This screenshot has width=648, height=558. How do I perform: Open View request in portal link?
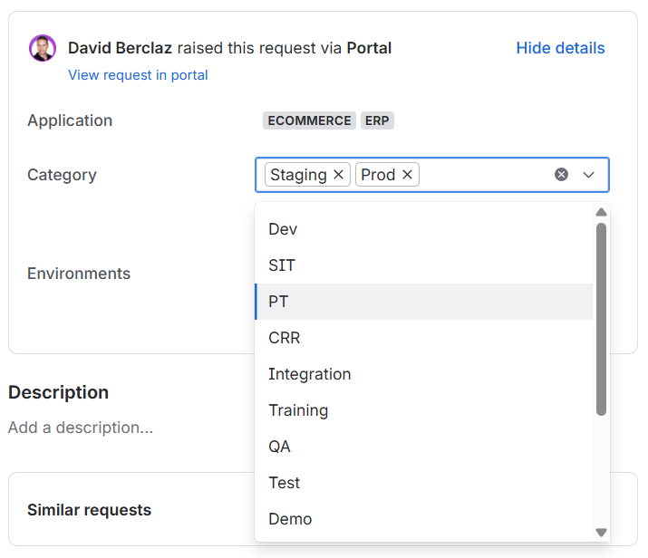coord(138,75)
